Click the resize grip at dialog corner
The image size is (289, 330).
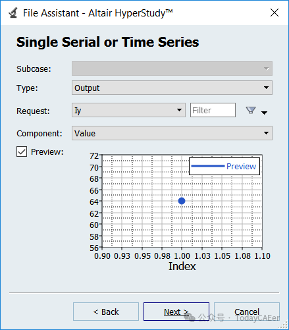(284, 325)
